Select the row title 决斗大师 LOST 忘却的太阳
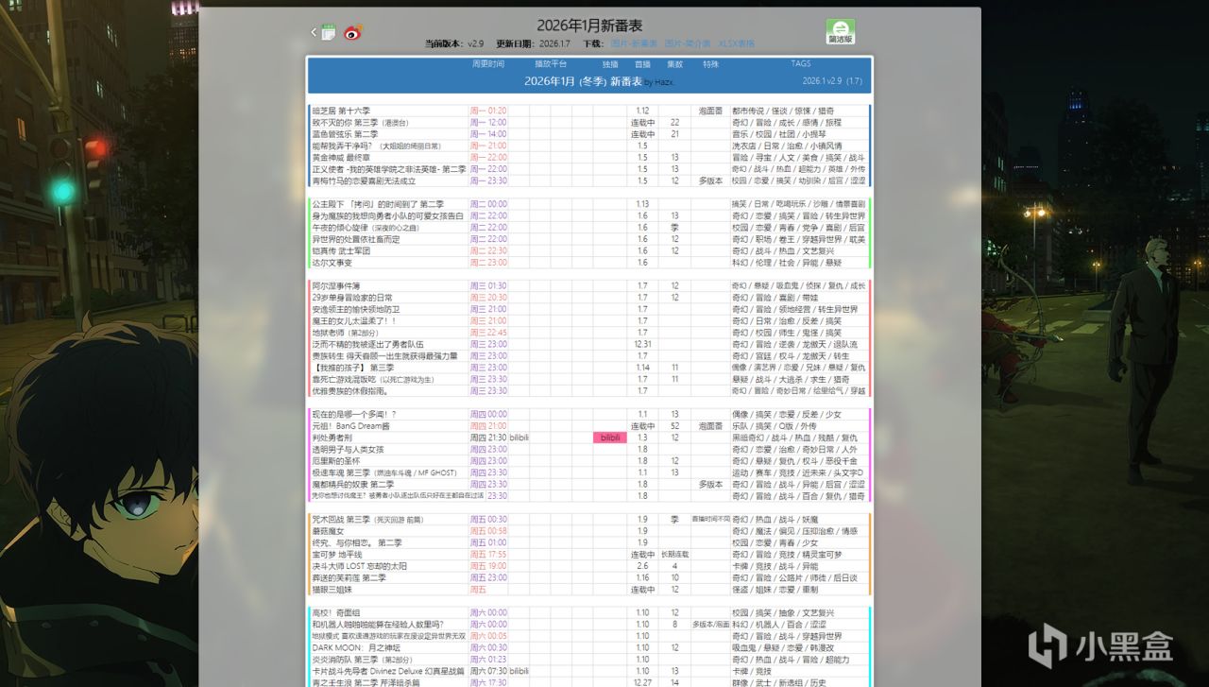 pyautogui.click(x=359, y=566)
